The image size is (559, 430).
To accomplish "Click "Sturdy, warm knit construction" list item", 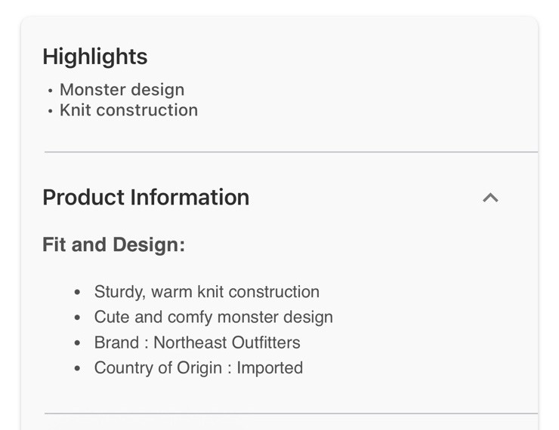I will pos(206,292).
